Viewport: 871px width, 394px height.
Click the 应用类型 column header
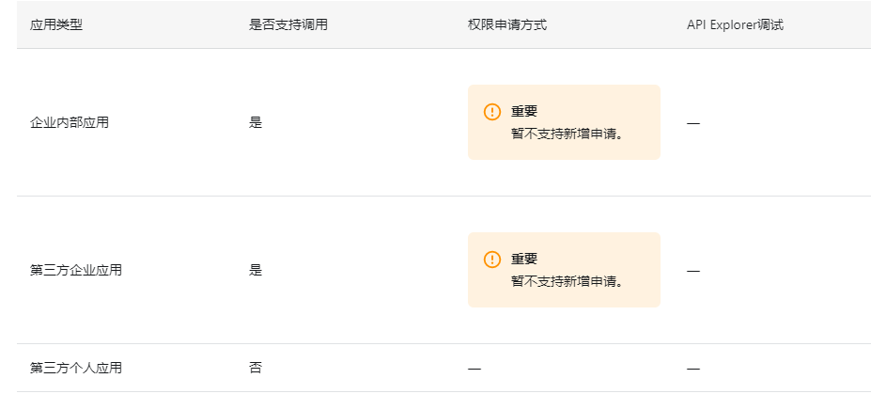tap(56, 24)
